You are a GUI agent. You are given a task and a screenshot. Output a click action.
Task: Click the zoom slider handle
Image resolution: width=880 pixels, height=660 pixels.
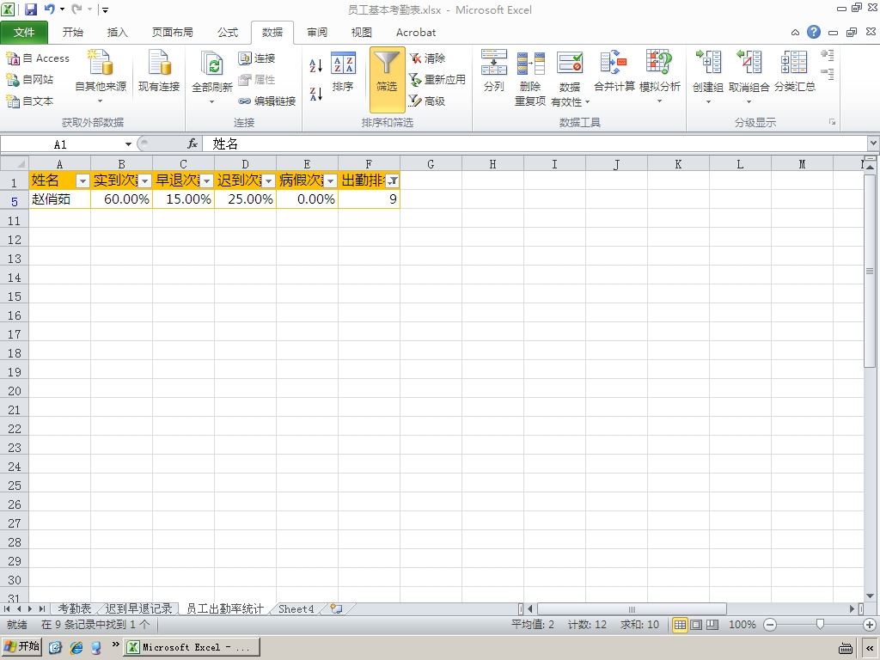pos(820,625)
